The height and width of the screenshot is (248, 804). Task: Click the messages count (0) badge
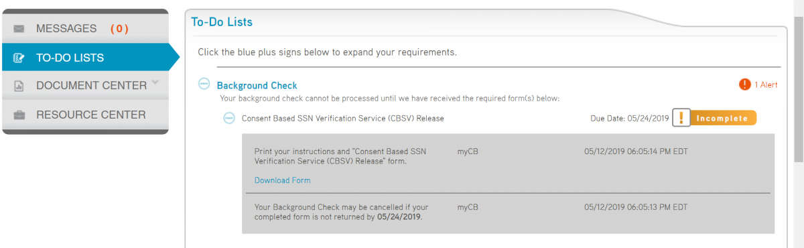(119, 29)
